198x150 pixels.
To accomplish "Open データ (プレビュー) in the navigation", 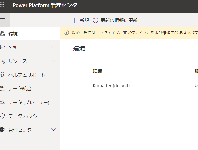I will (x=30, y=102).
